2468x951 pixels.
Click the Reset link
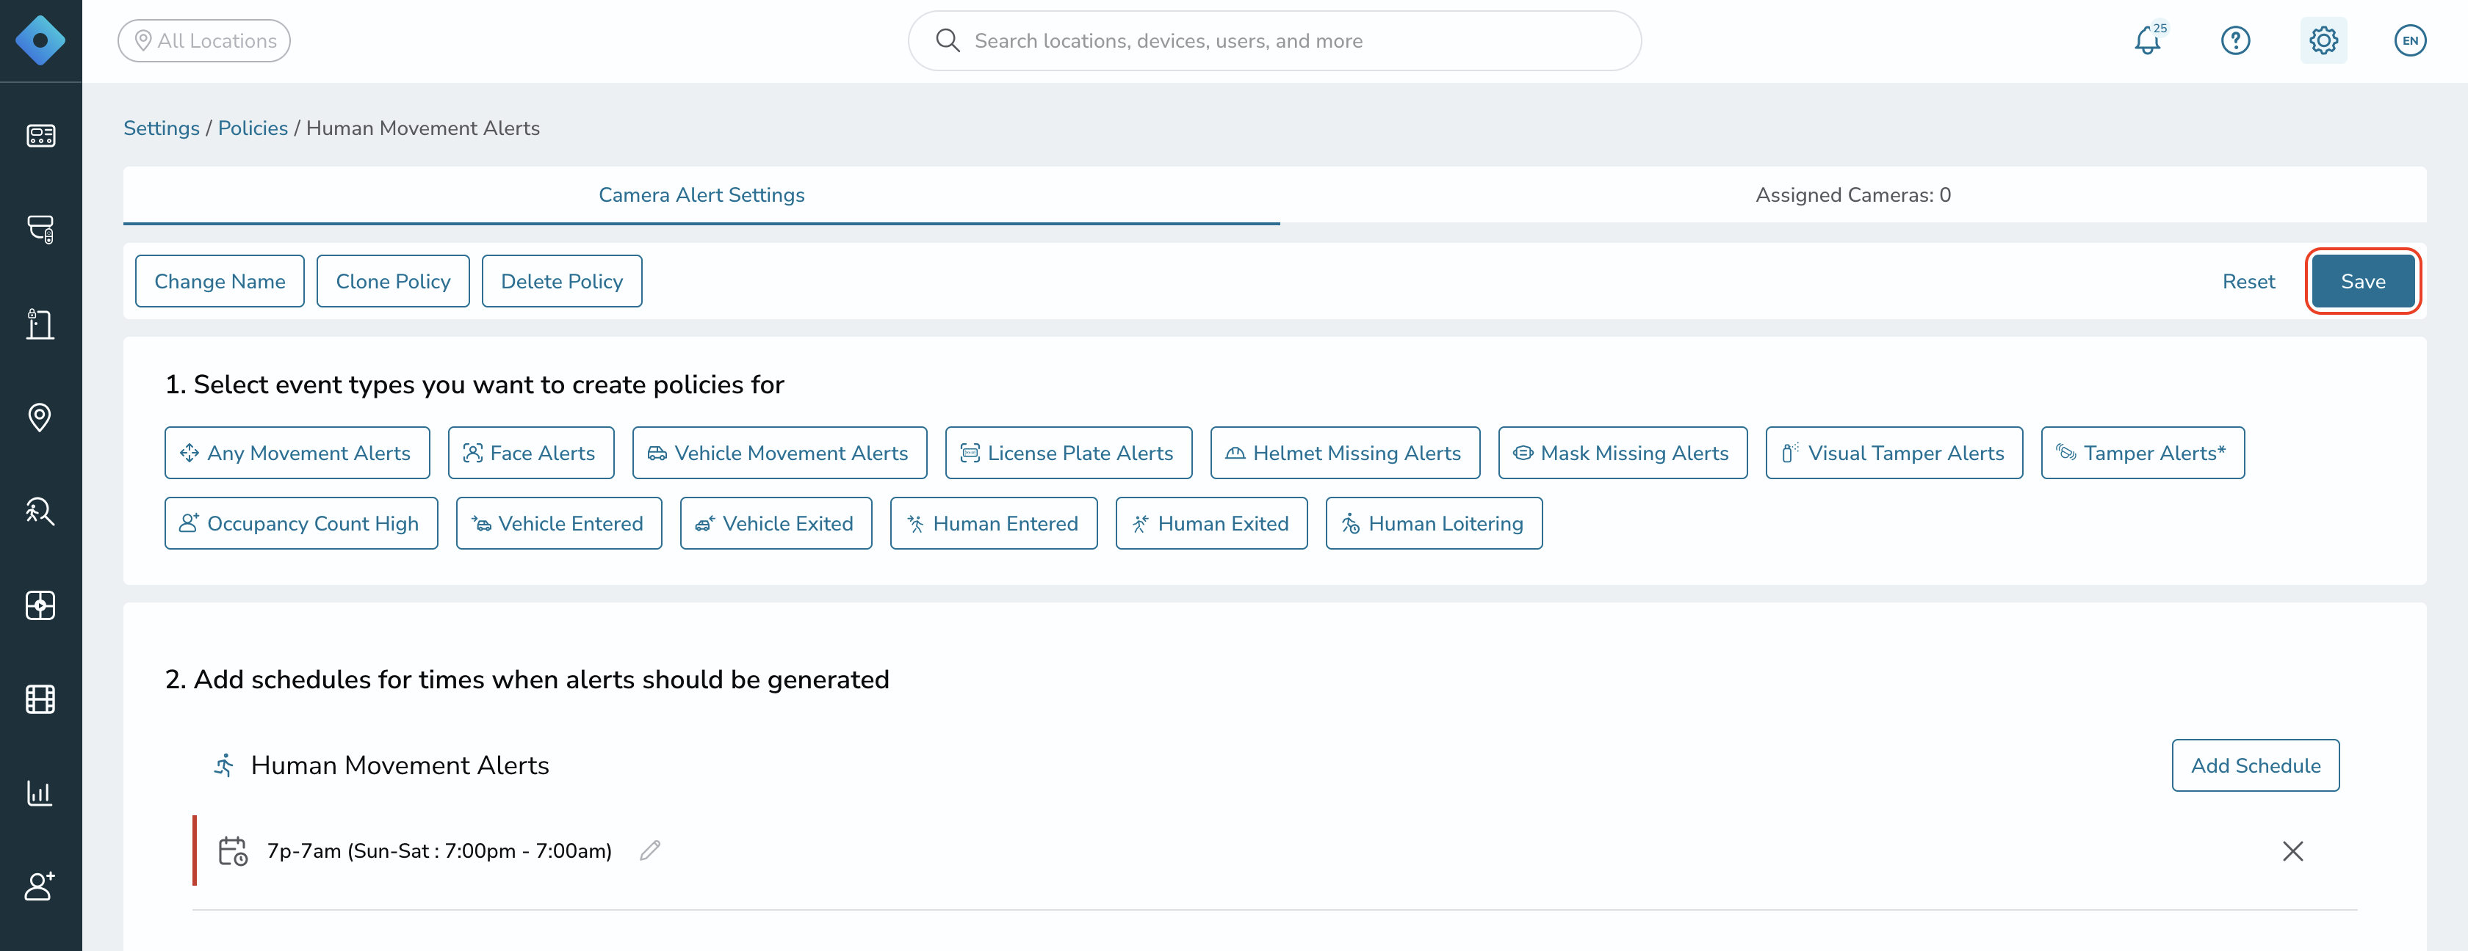coord(2248,281)
